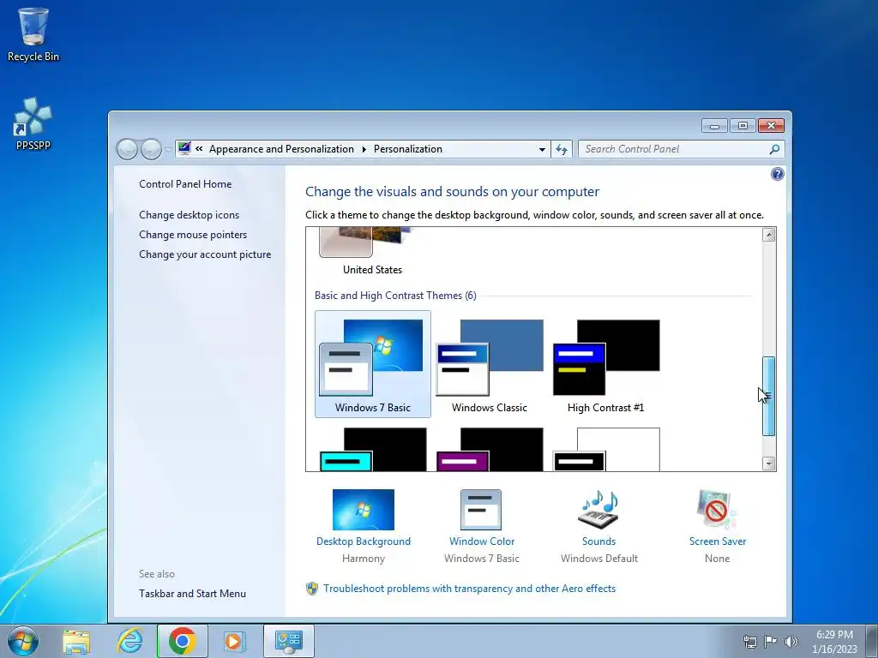Open Change mouse pointers link
The image size is (878, 658).
click(x=193, y=235)
